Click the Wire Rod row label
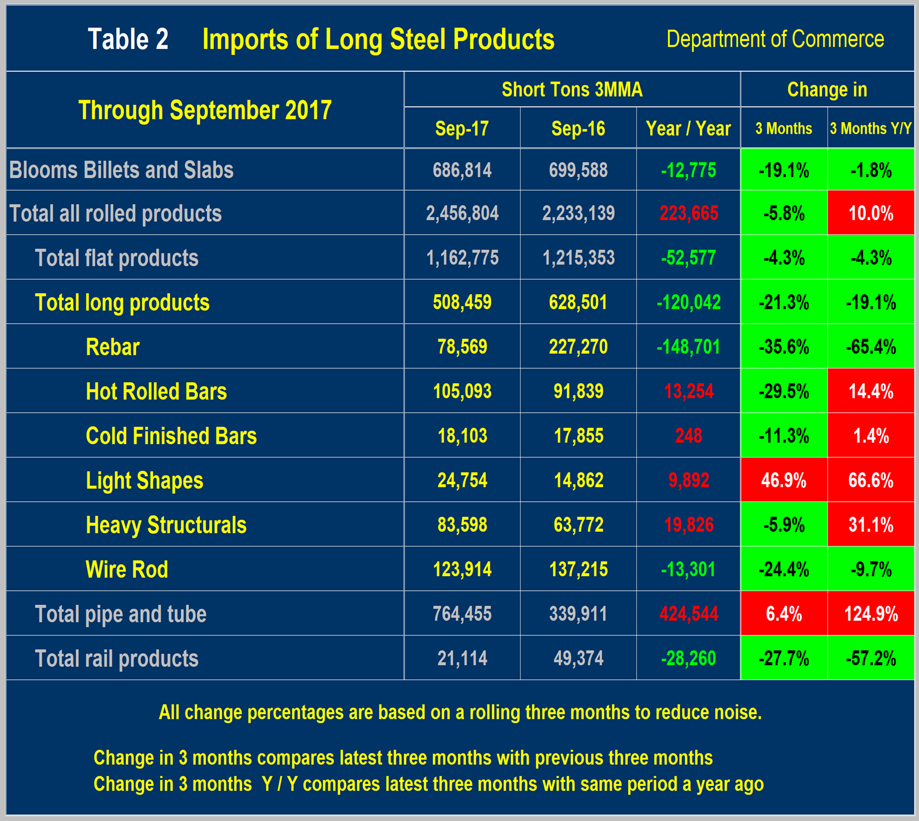The image size is (919, 821). coord(127,569)
